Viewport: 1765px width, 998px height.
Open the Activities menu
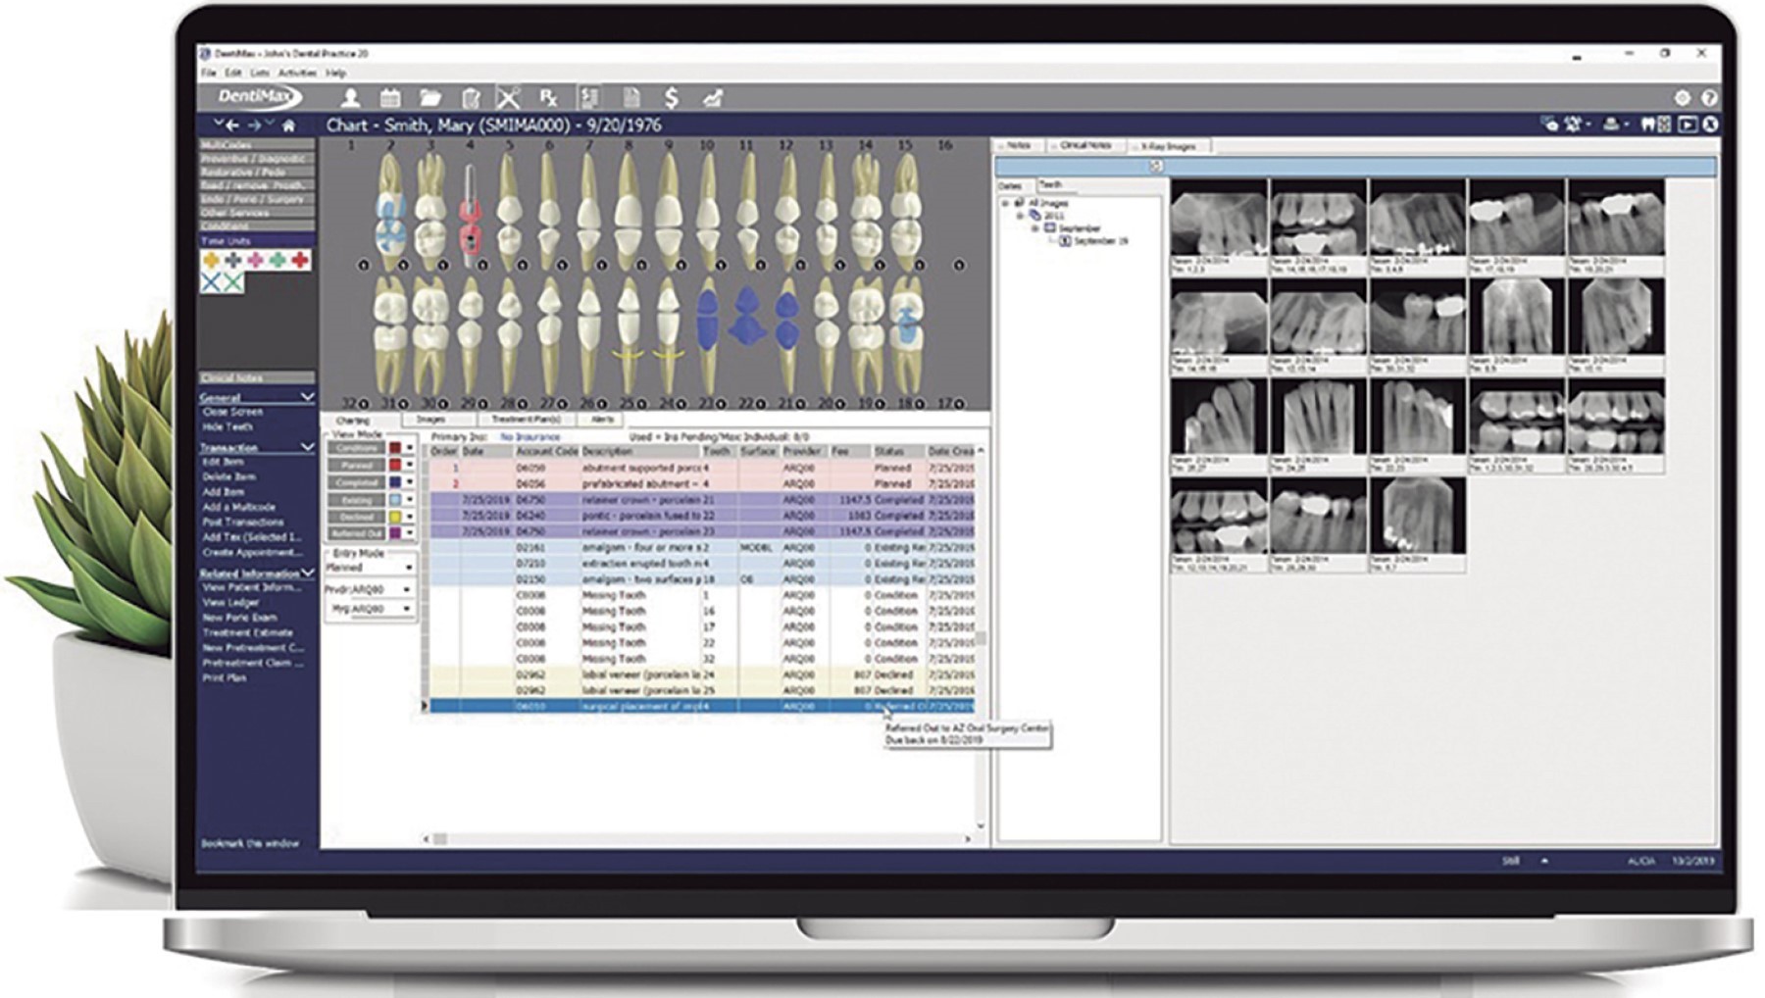click(x=296, y=73)
